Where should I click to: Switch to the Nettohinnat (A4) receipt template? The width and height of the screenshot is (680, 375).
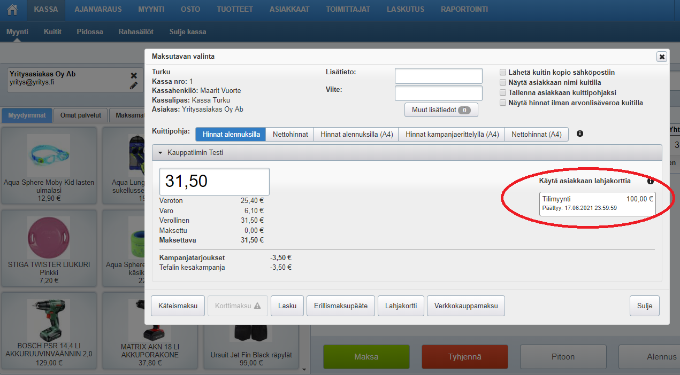click(536, 135)
